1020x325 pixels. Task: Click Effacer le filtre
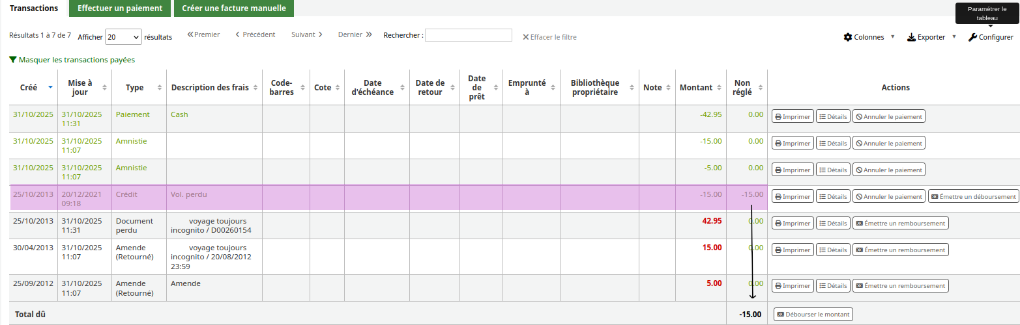click(x=549, y=37)
